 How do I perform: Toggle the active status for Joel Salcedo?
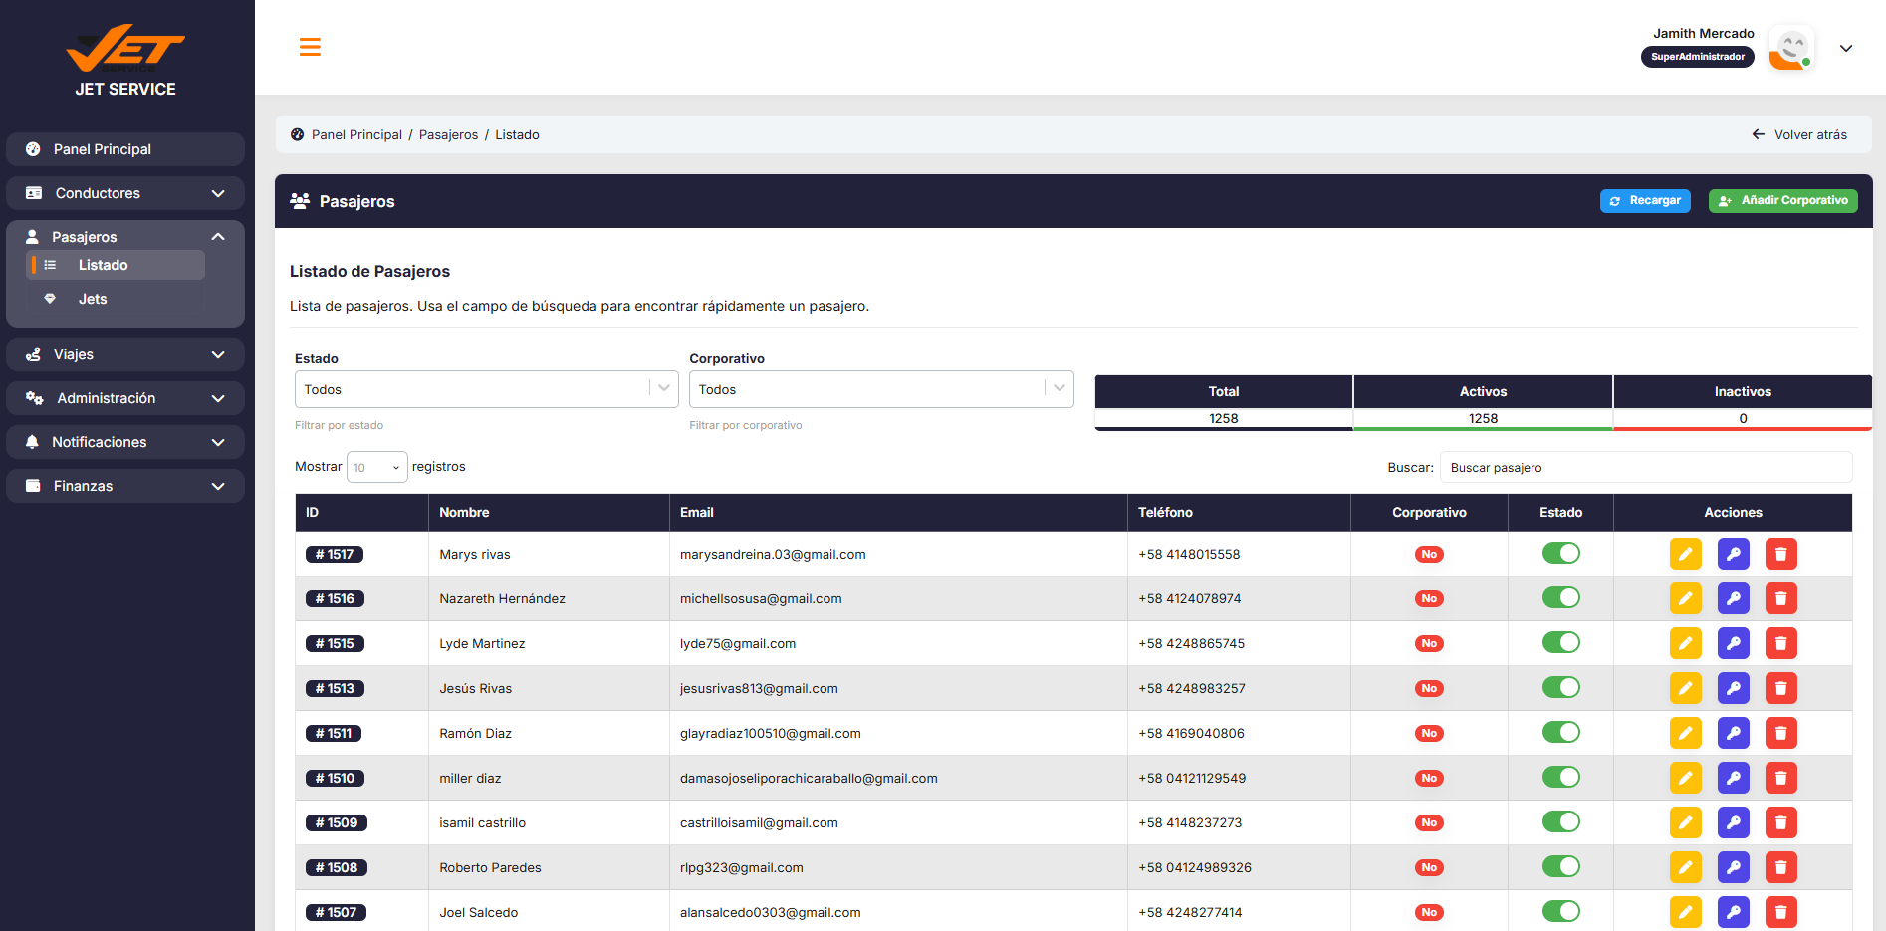tap(1560, 911)
